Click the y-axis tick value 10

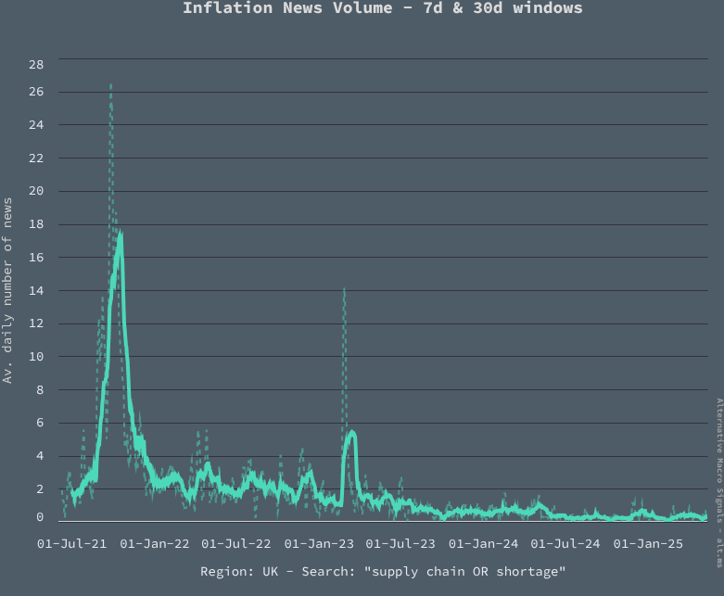(x=36, y=357)
